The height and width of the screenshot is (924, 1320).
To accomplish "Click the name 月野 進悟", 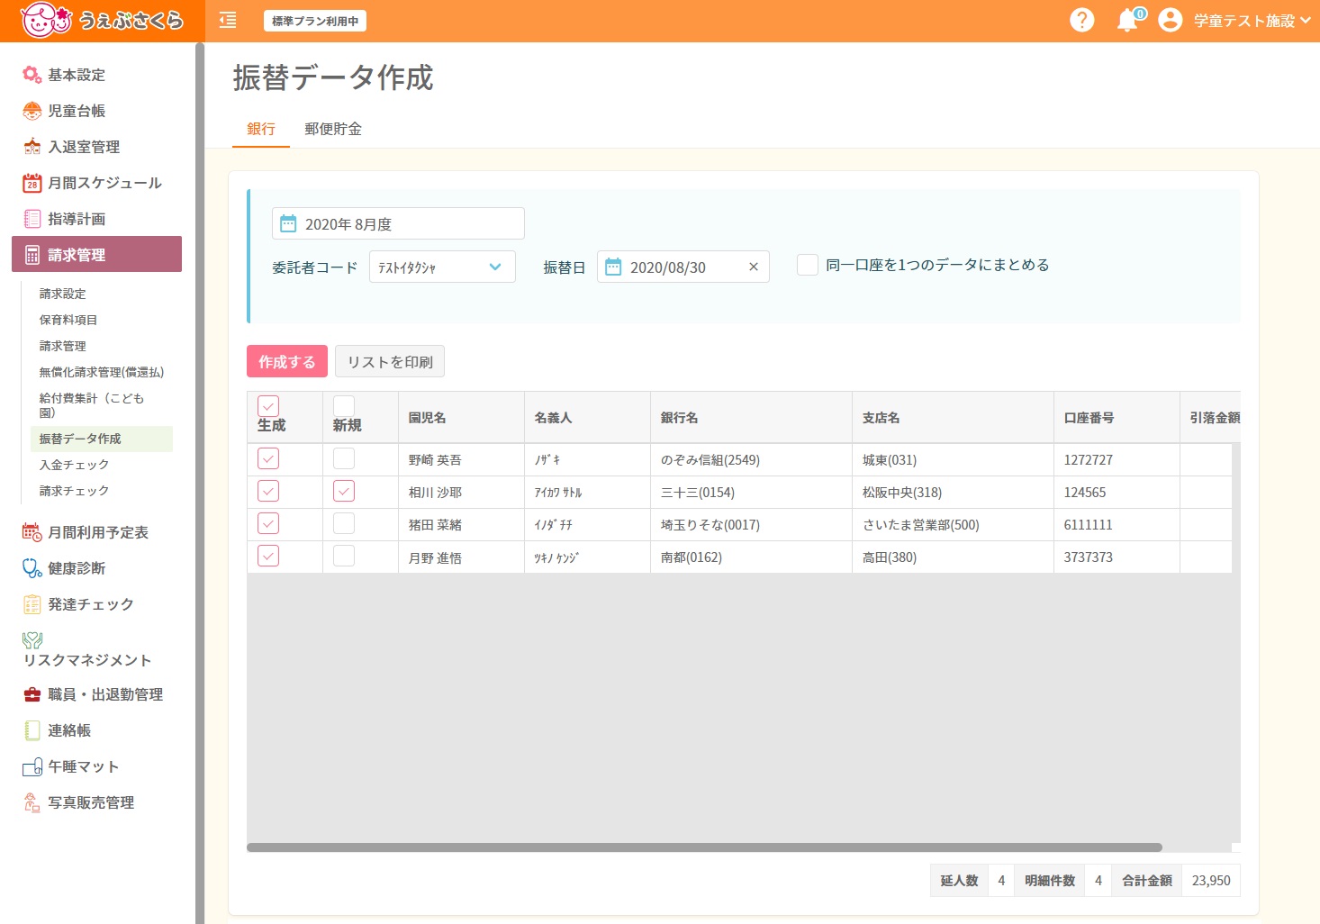I will point(435,557).
